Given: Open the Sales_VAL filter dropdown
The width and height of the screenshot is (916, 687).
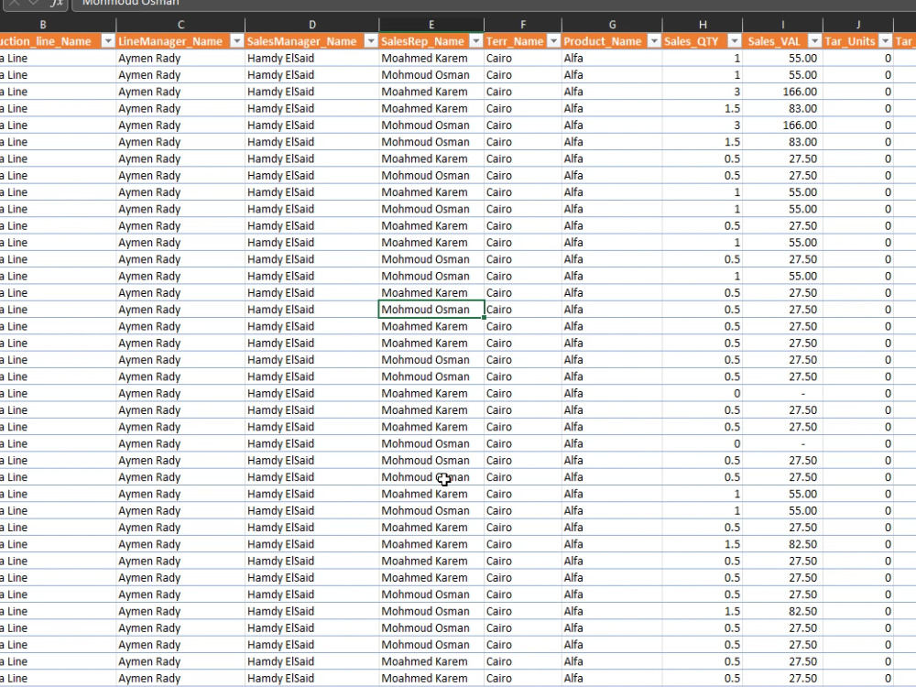Looking at the screenshot, I should 814,41.
